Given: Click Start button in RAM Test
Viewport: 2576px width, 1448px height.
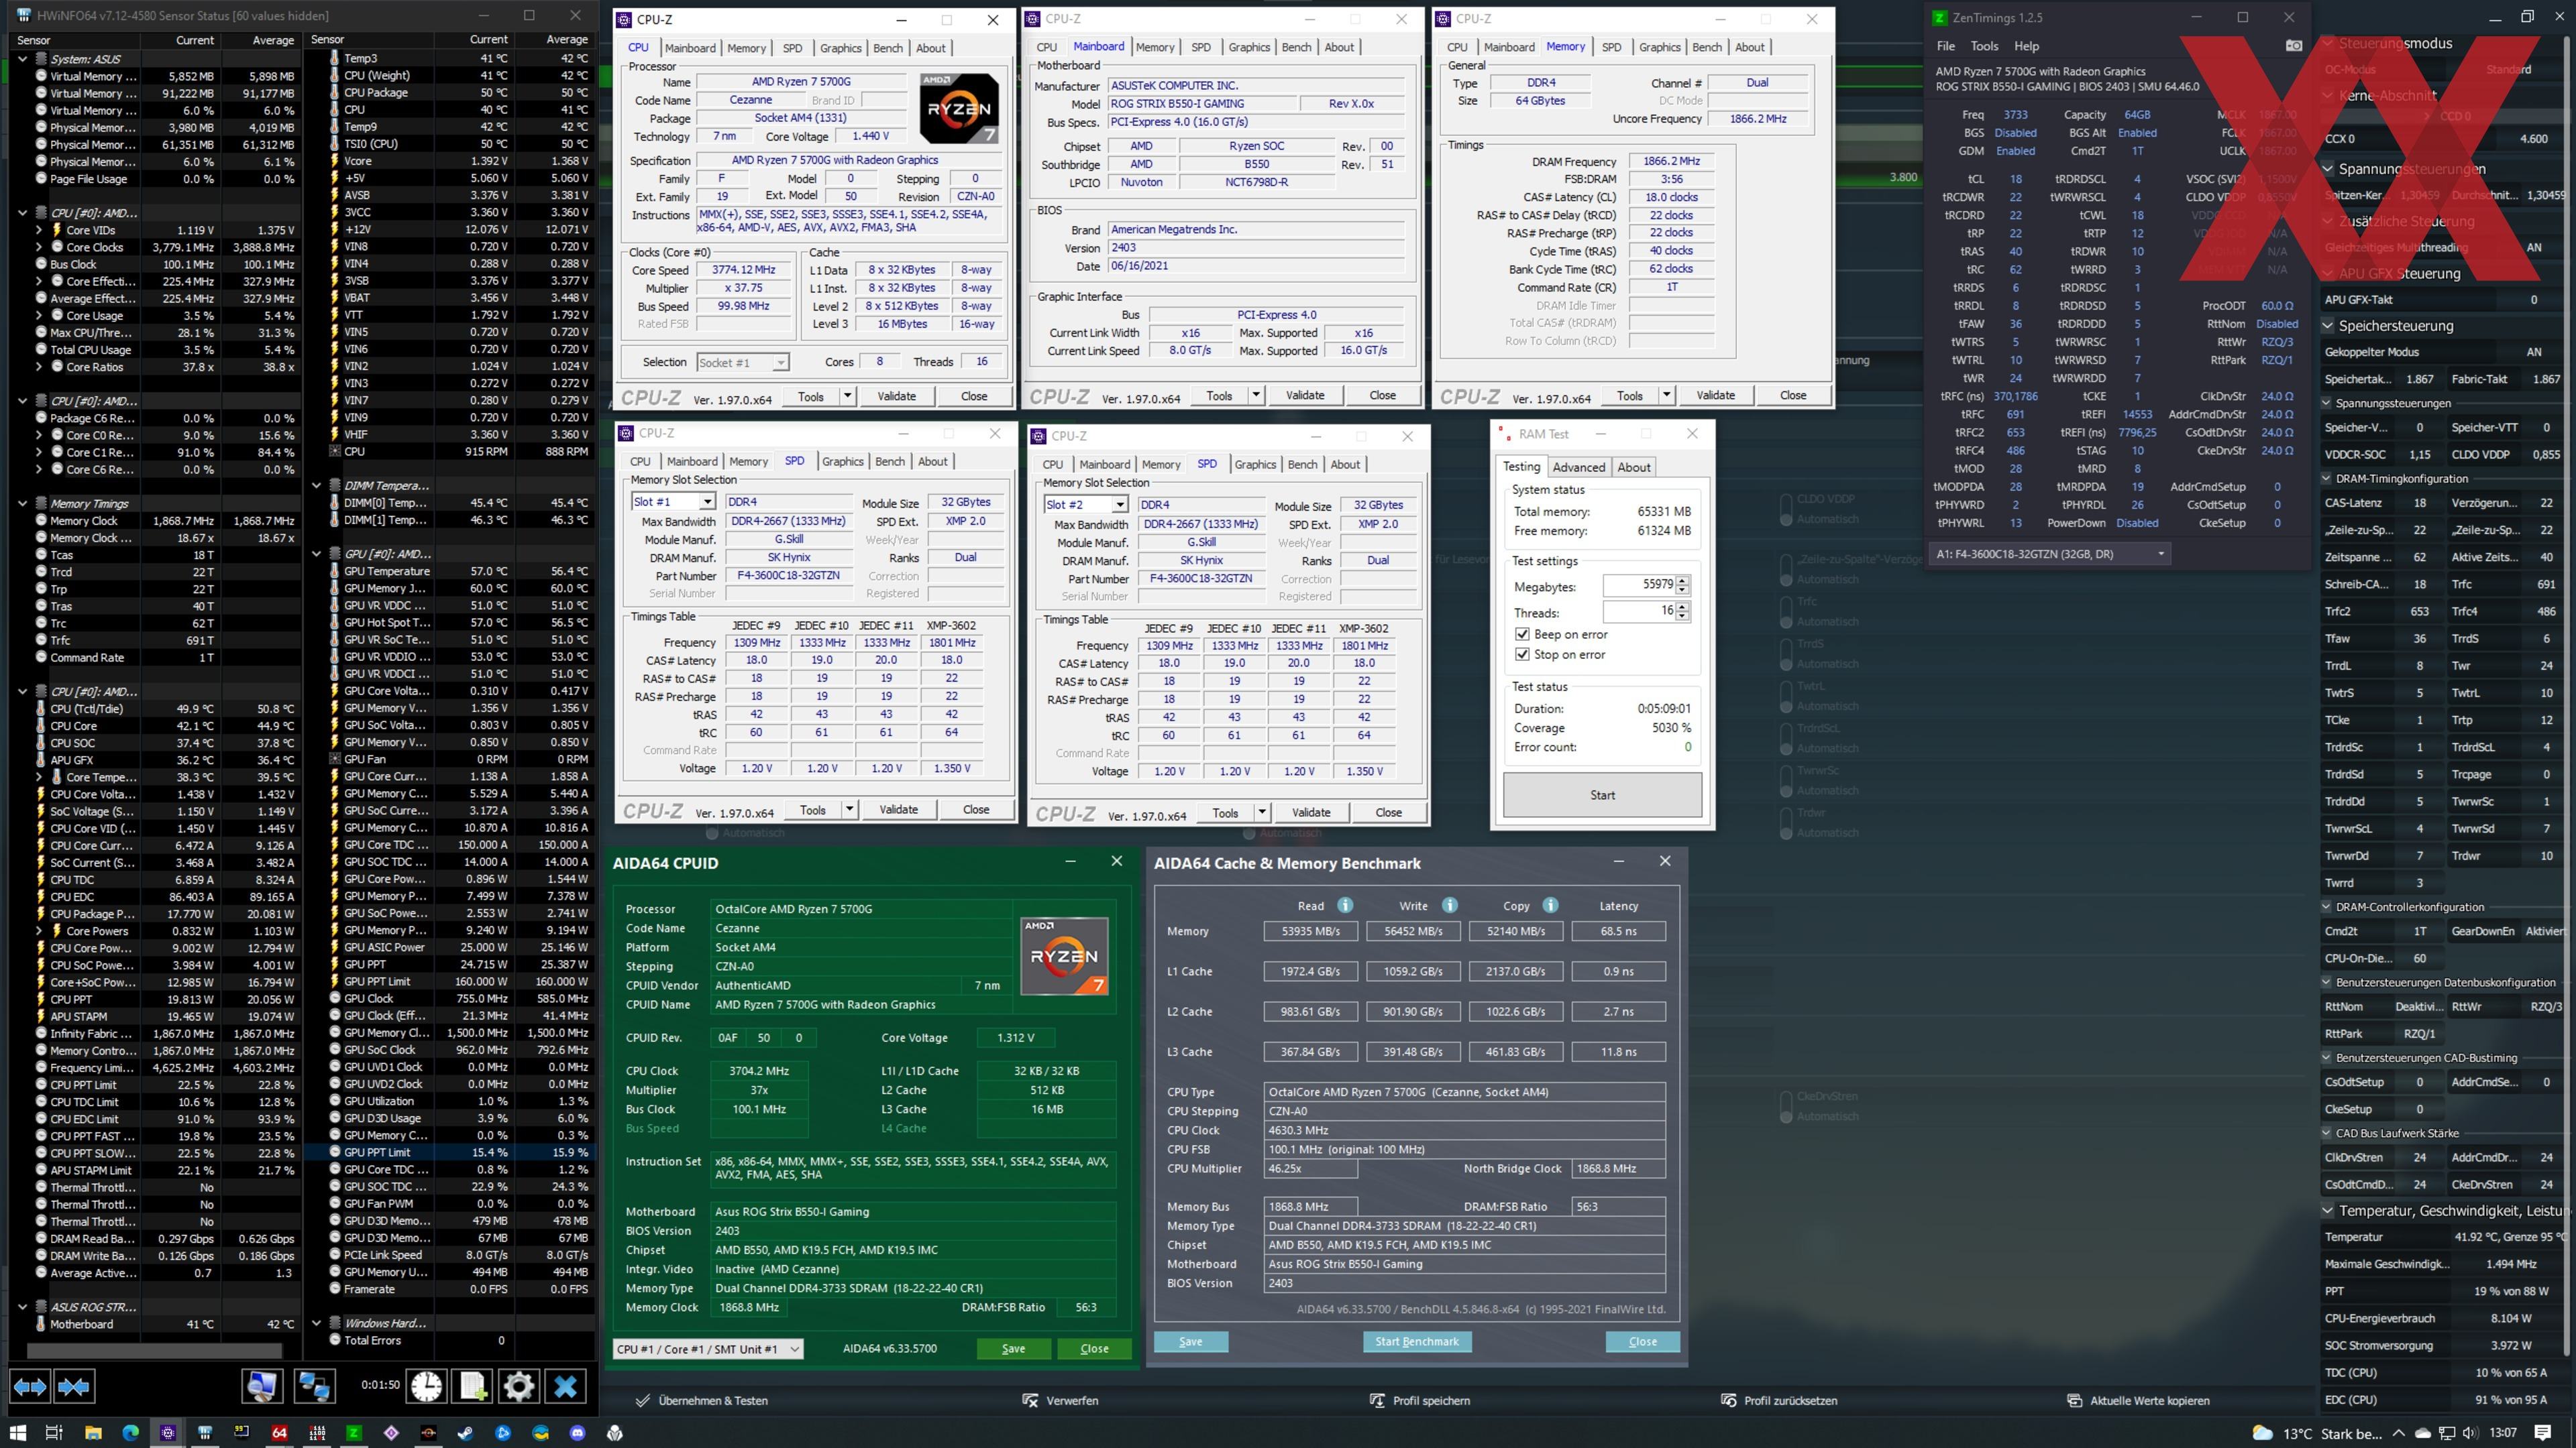Looking at the screenshot, I should point(1602,796).
